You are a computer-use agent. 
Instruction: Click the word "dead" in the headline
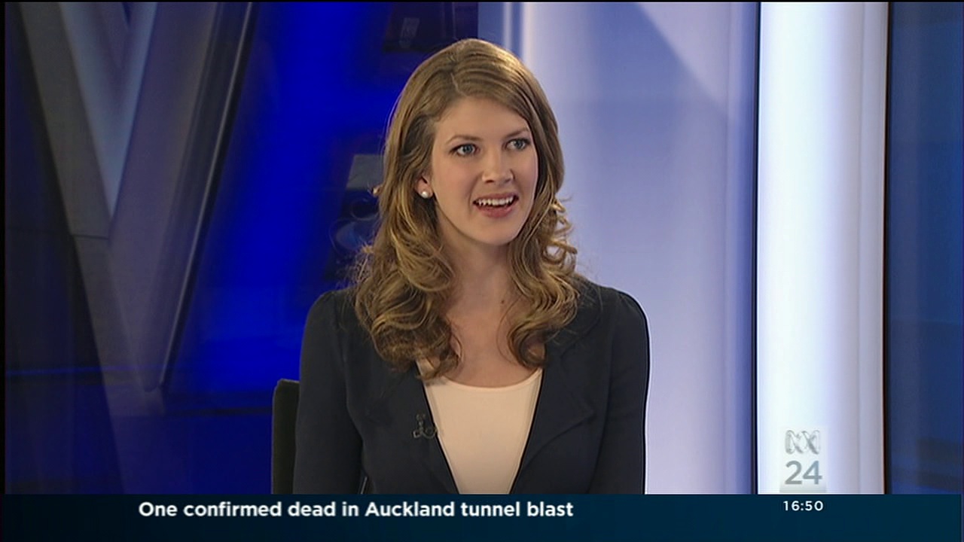click(x=318, y=510)
